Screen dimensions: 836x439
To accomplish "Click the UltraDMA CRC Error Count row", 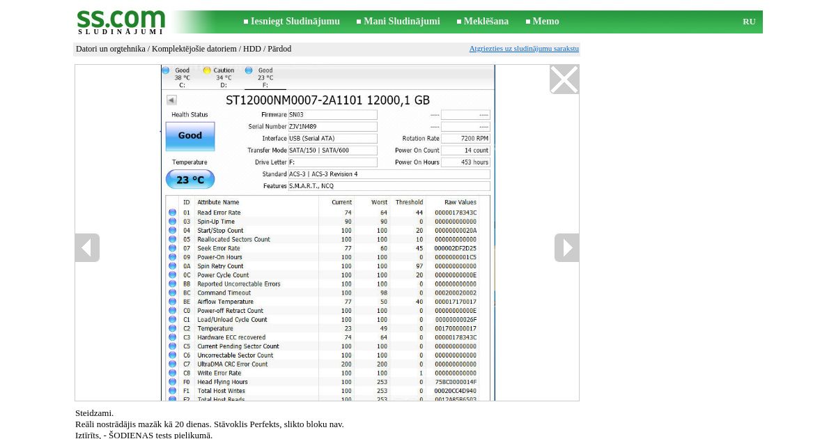I will tap(328, 364).
